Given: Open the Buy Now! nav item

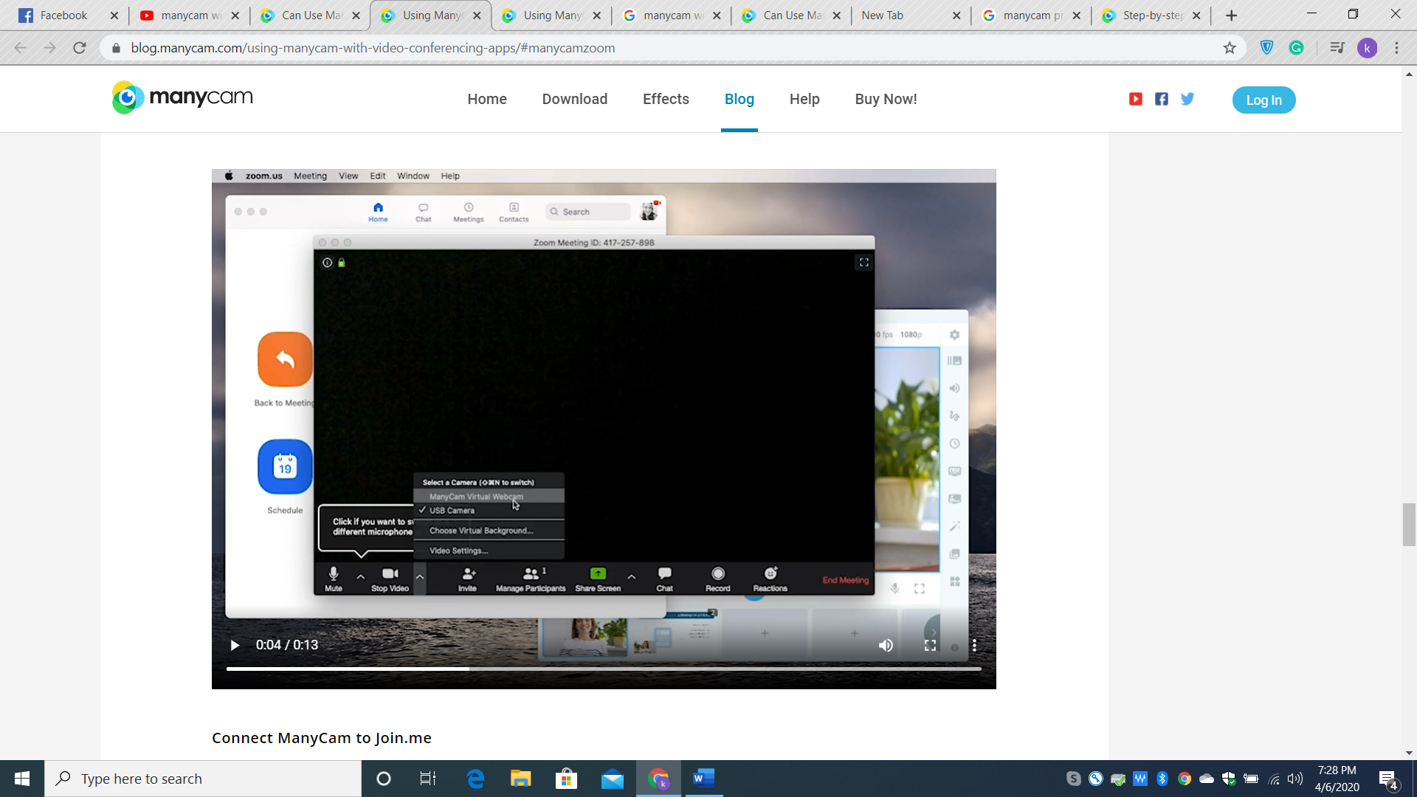Looking at the screenshot, I should click(886, 99).
